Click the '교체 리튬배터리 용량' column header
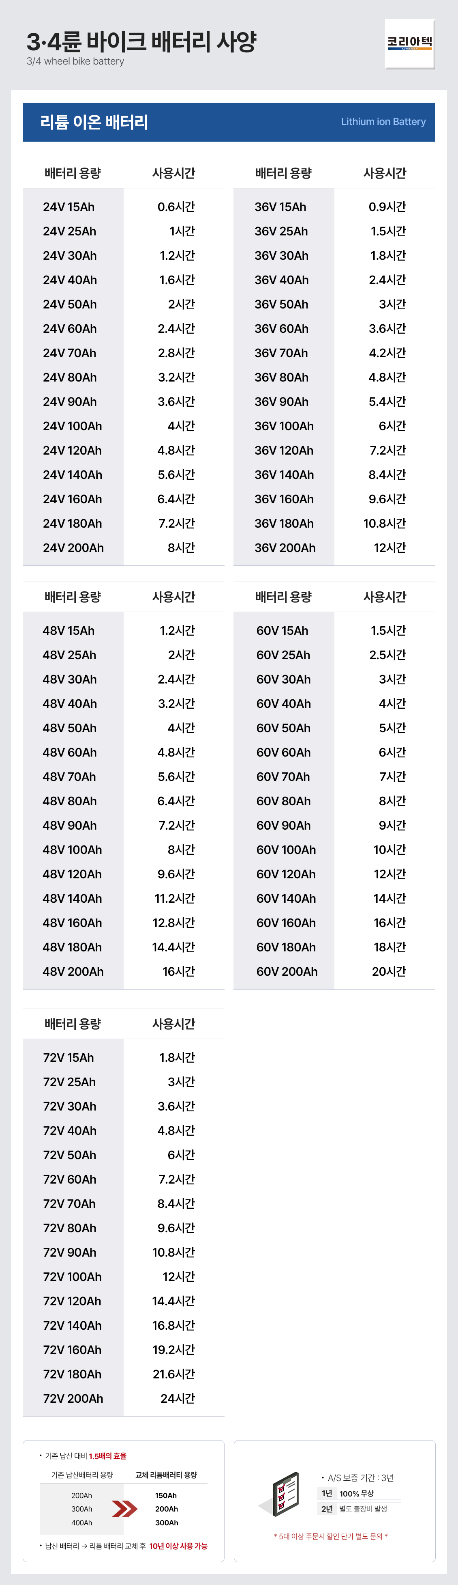Screen dimensions: 458x1585 point(166,1475)
